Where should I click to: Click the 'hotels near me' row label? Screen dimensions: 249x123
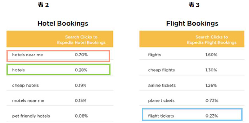coord(27,55)
